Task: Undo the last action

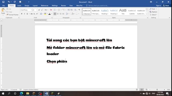Action: [9, 2]
